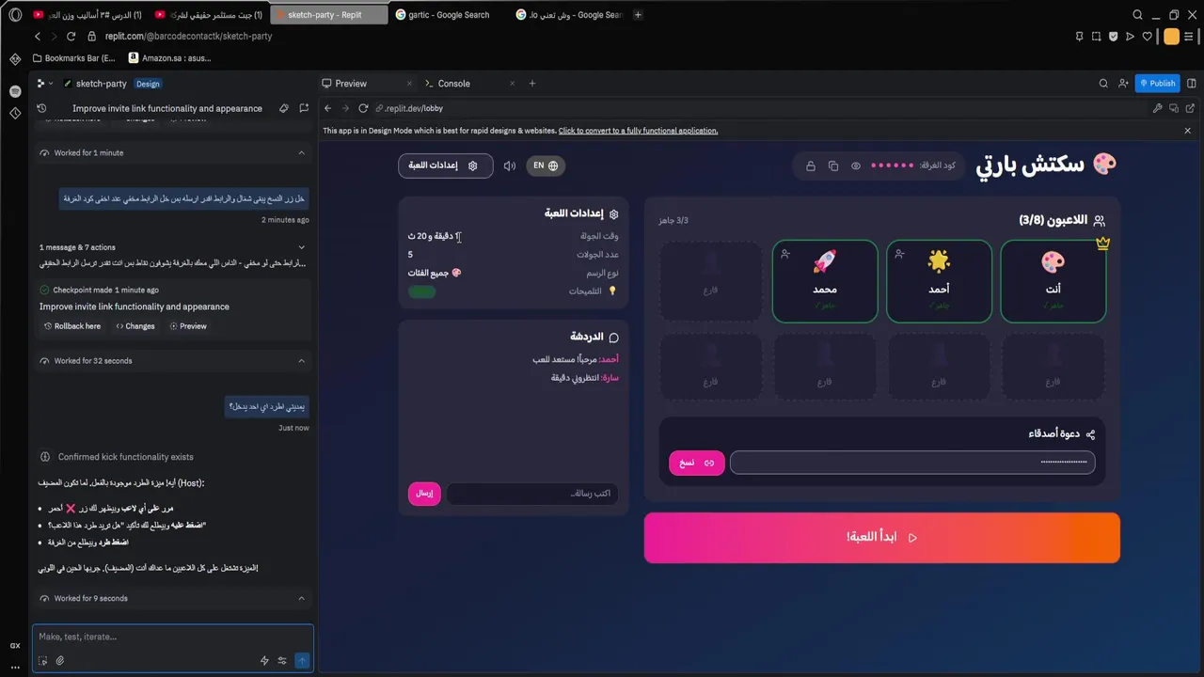This screenshot has height=677, width=1204.
Task: Dismiss the Design Mode banner
Action: 1188,131
